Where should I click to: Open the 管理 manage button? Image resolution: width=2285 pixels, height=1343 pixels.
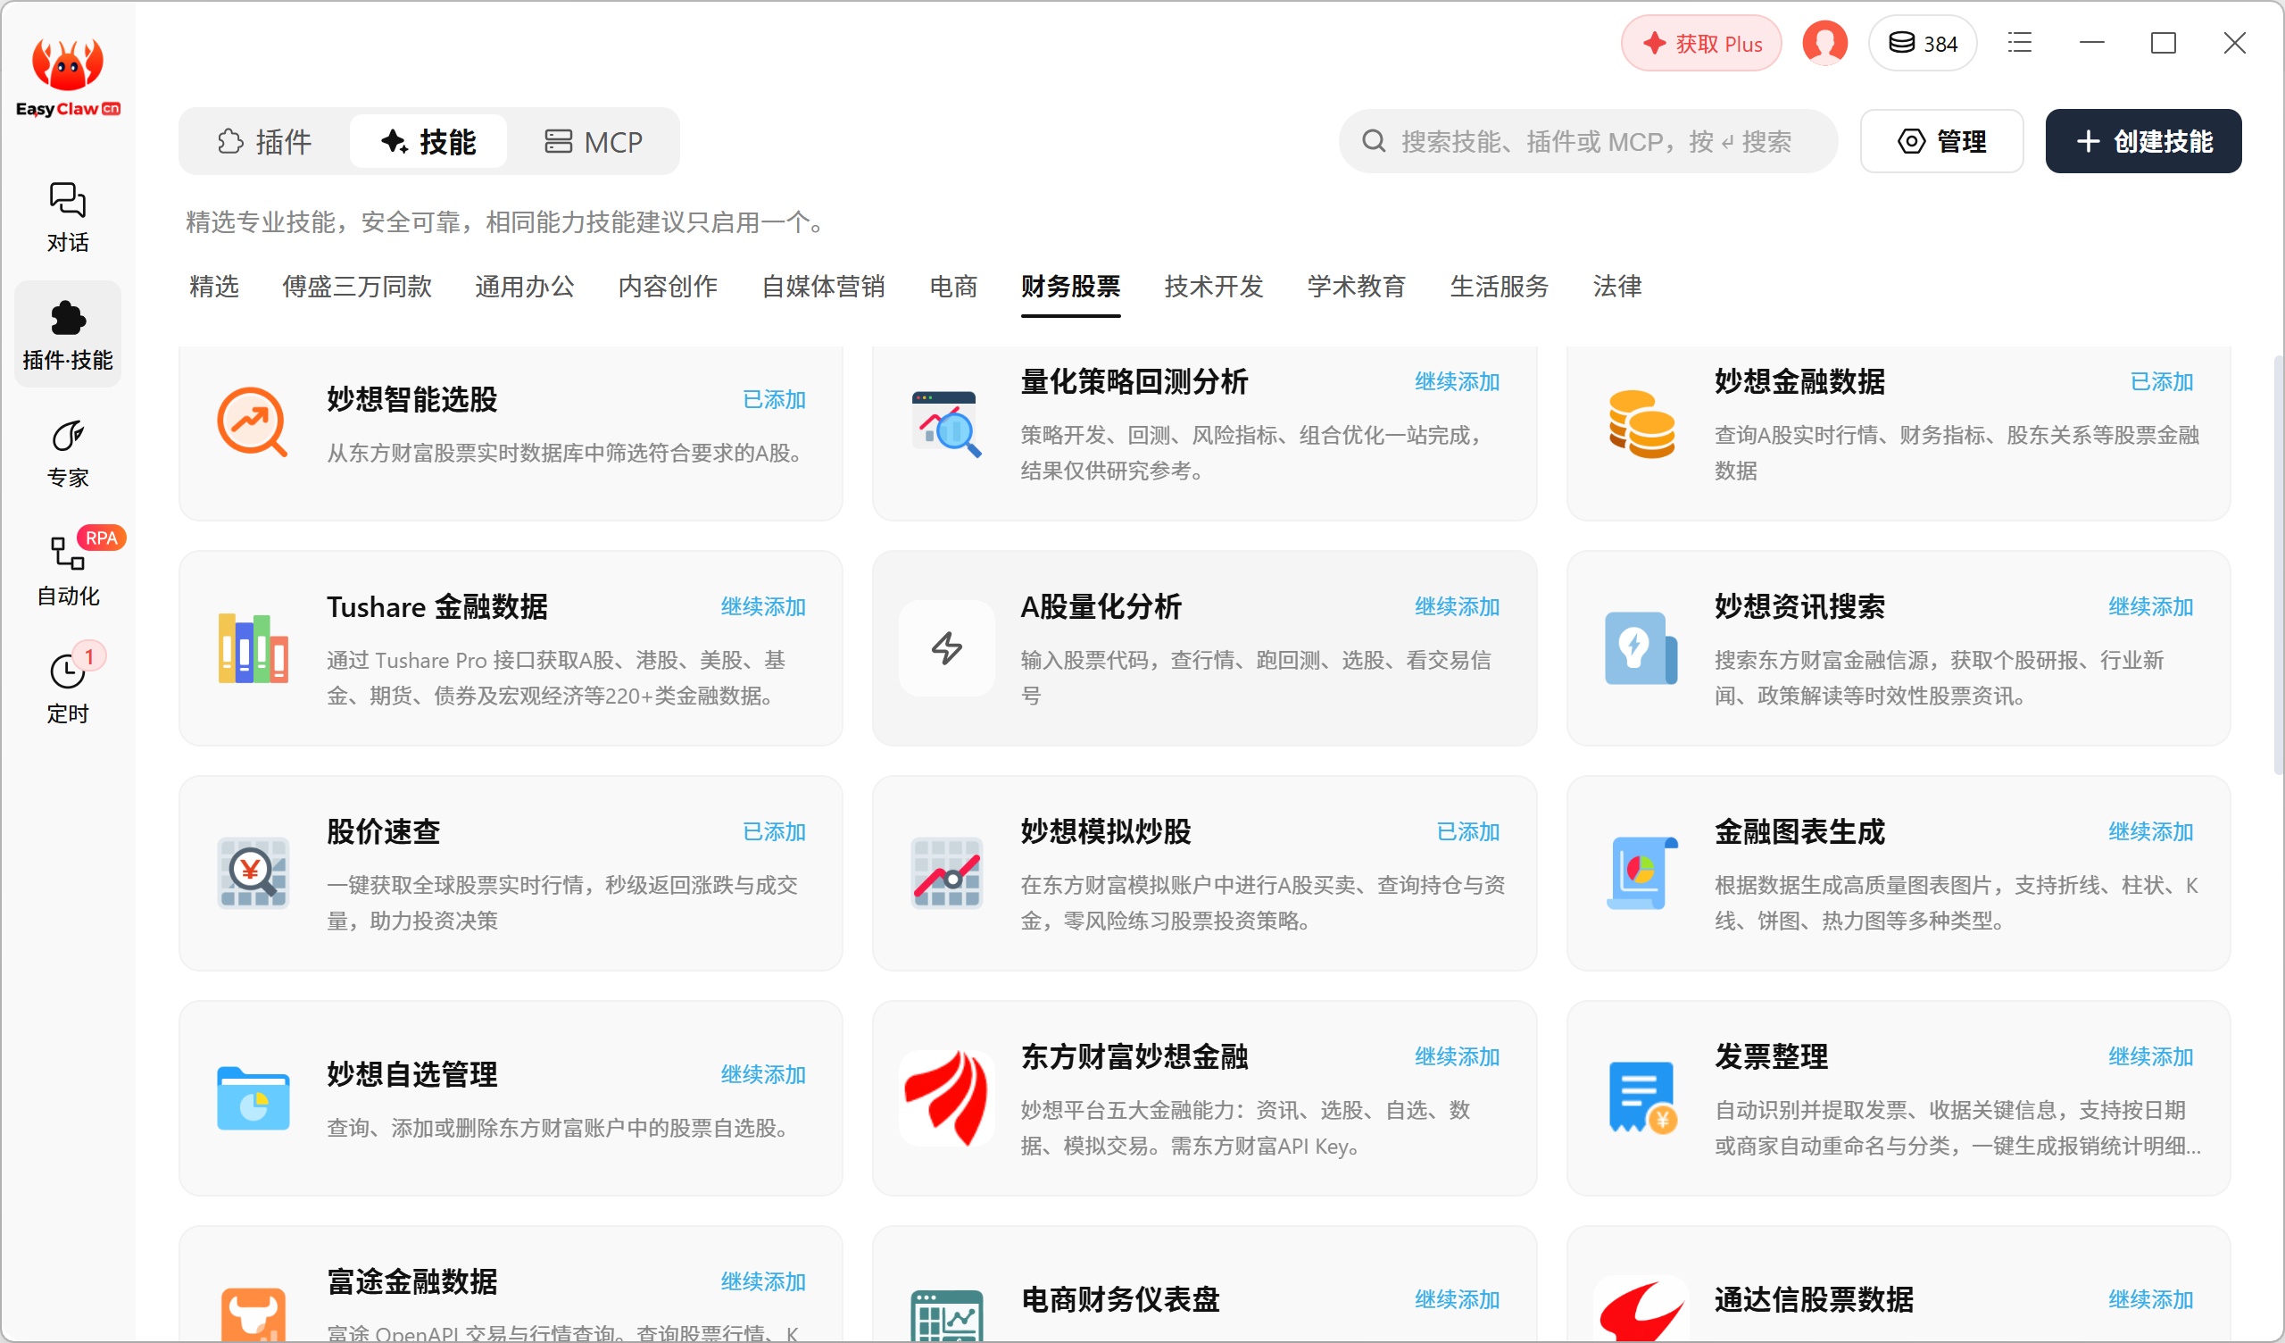(x=1941, y=142)
